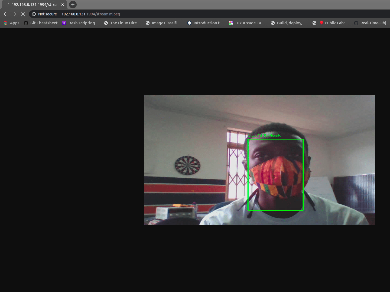Close the 192.168.8.131:1994/stream tab

tap(63, 5)
